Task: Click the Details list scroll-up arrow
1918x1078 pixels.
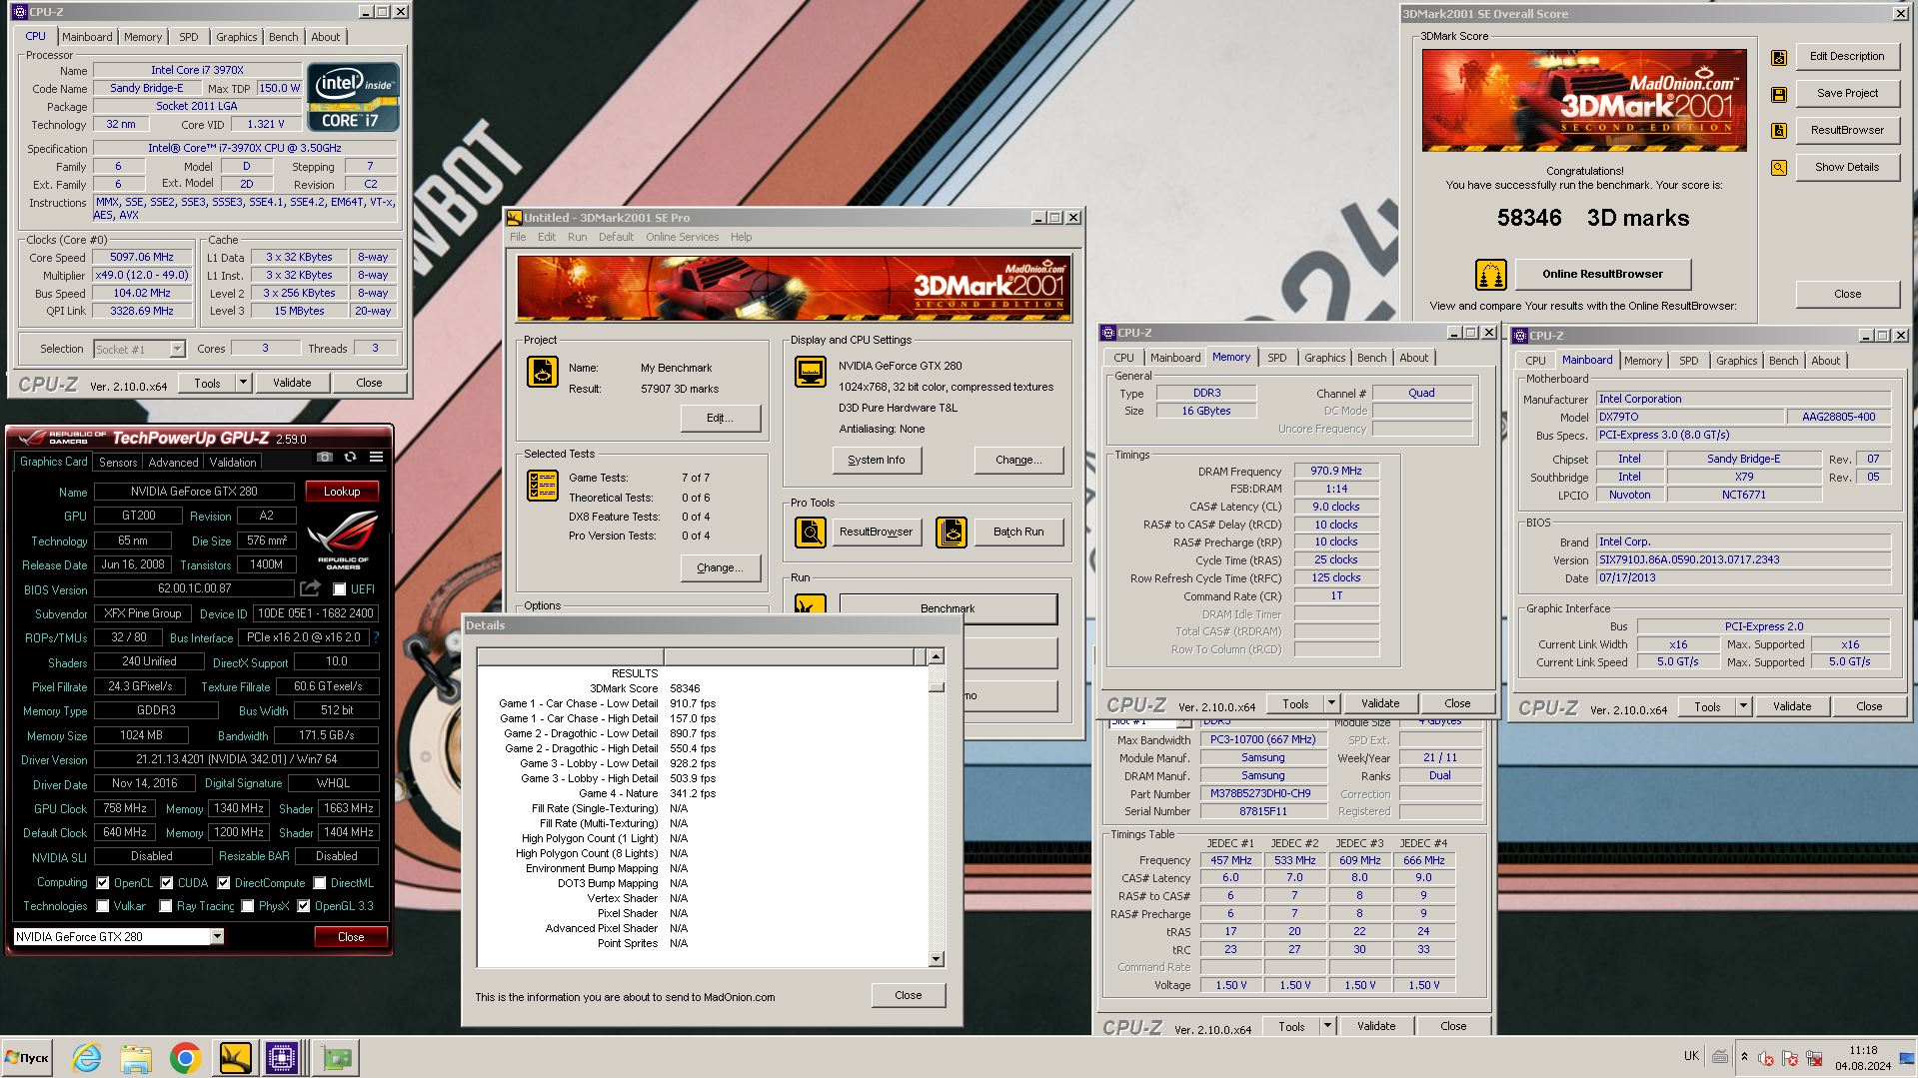Action: click(x=936, y=656)
